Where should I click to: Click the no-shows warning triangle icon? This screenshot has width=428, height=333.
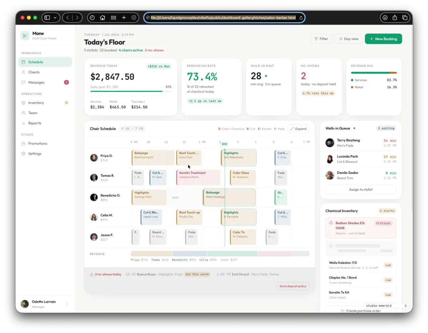click(x=92, y=274)
